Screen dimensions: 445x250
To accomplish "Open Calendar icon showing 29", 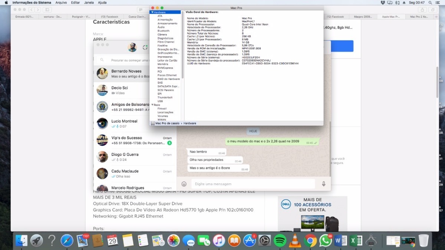I will coord(113,241).
